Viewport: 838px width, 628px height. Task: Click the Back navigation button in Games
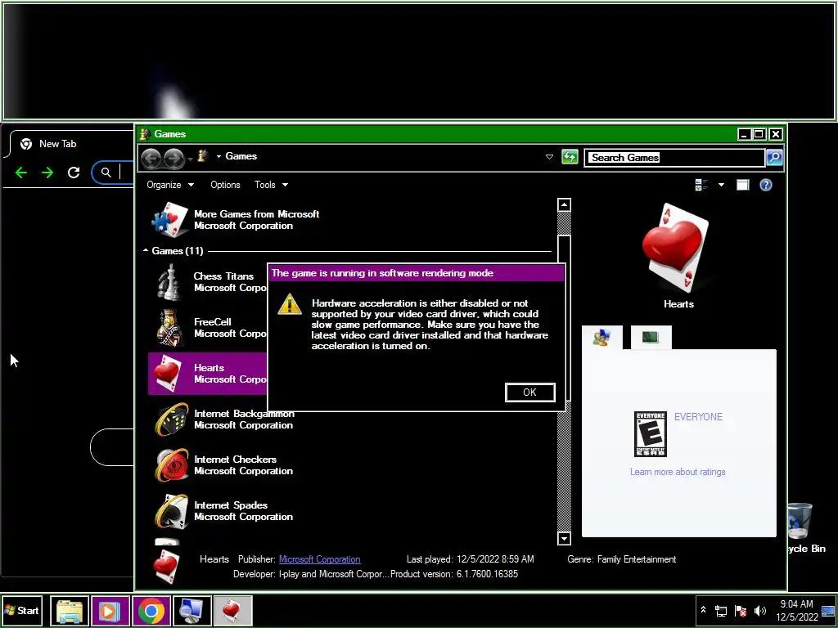(x=151, y=158)
